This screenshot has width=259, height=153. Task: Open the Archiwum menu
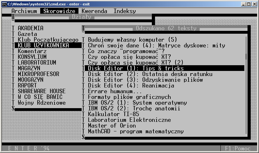click(x=24, y=11)
